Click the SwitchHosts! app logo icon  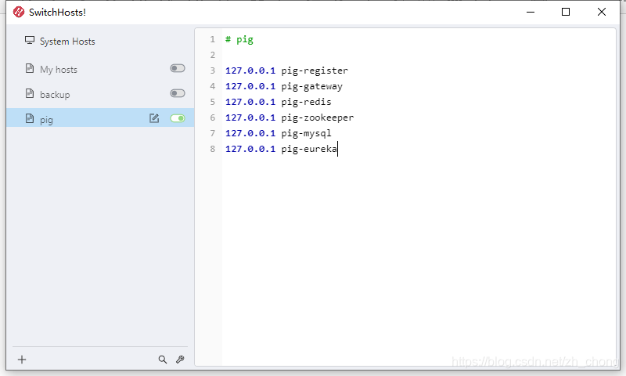(x=19, y=12)
